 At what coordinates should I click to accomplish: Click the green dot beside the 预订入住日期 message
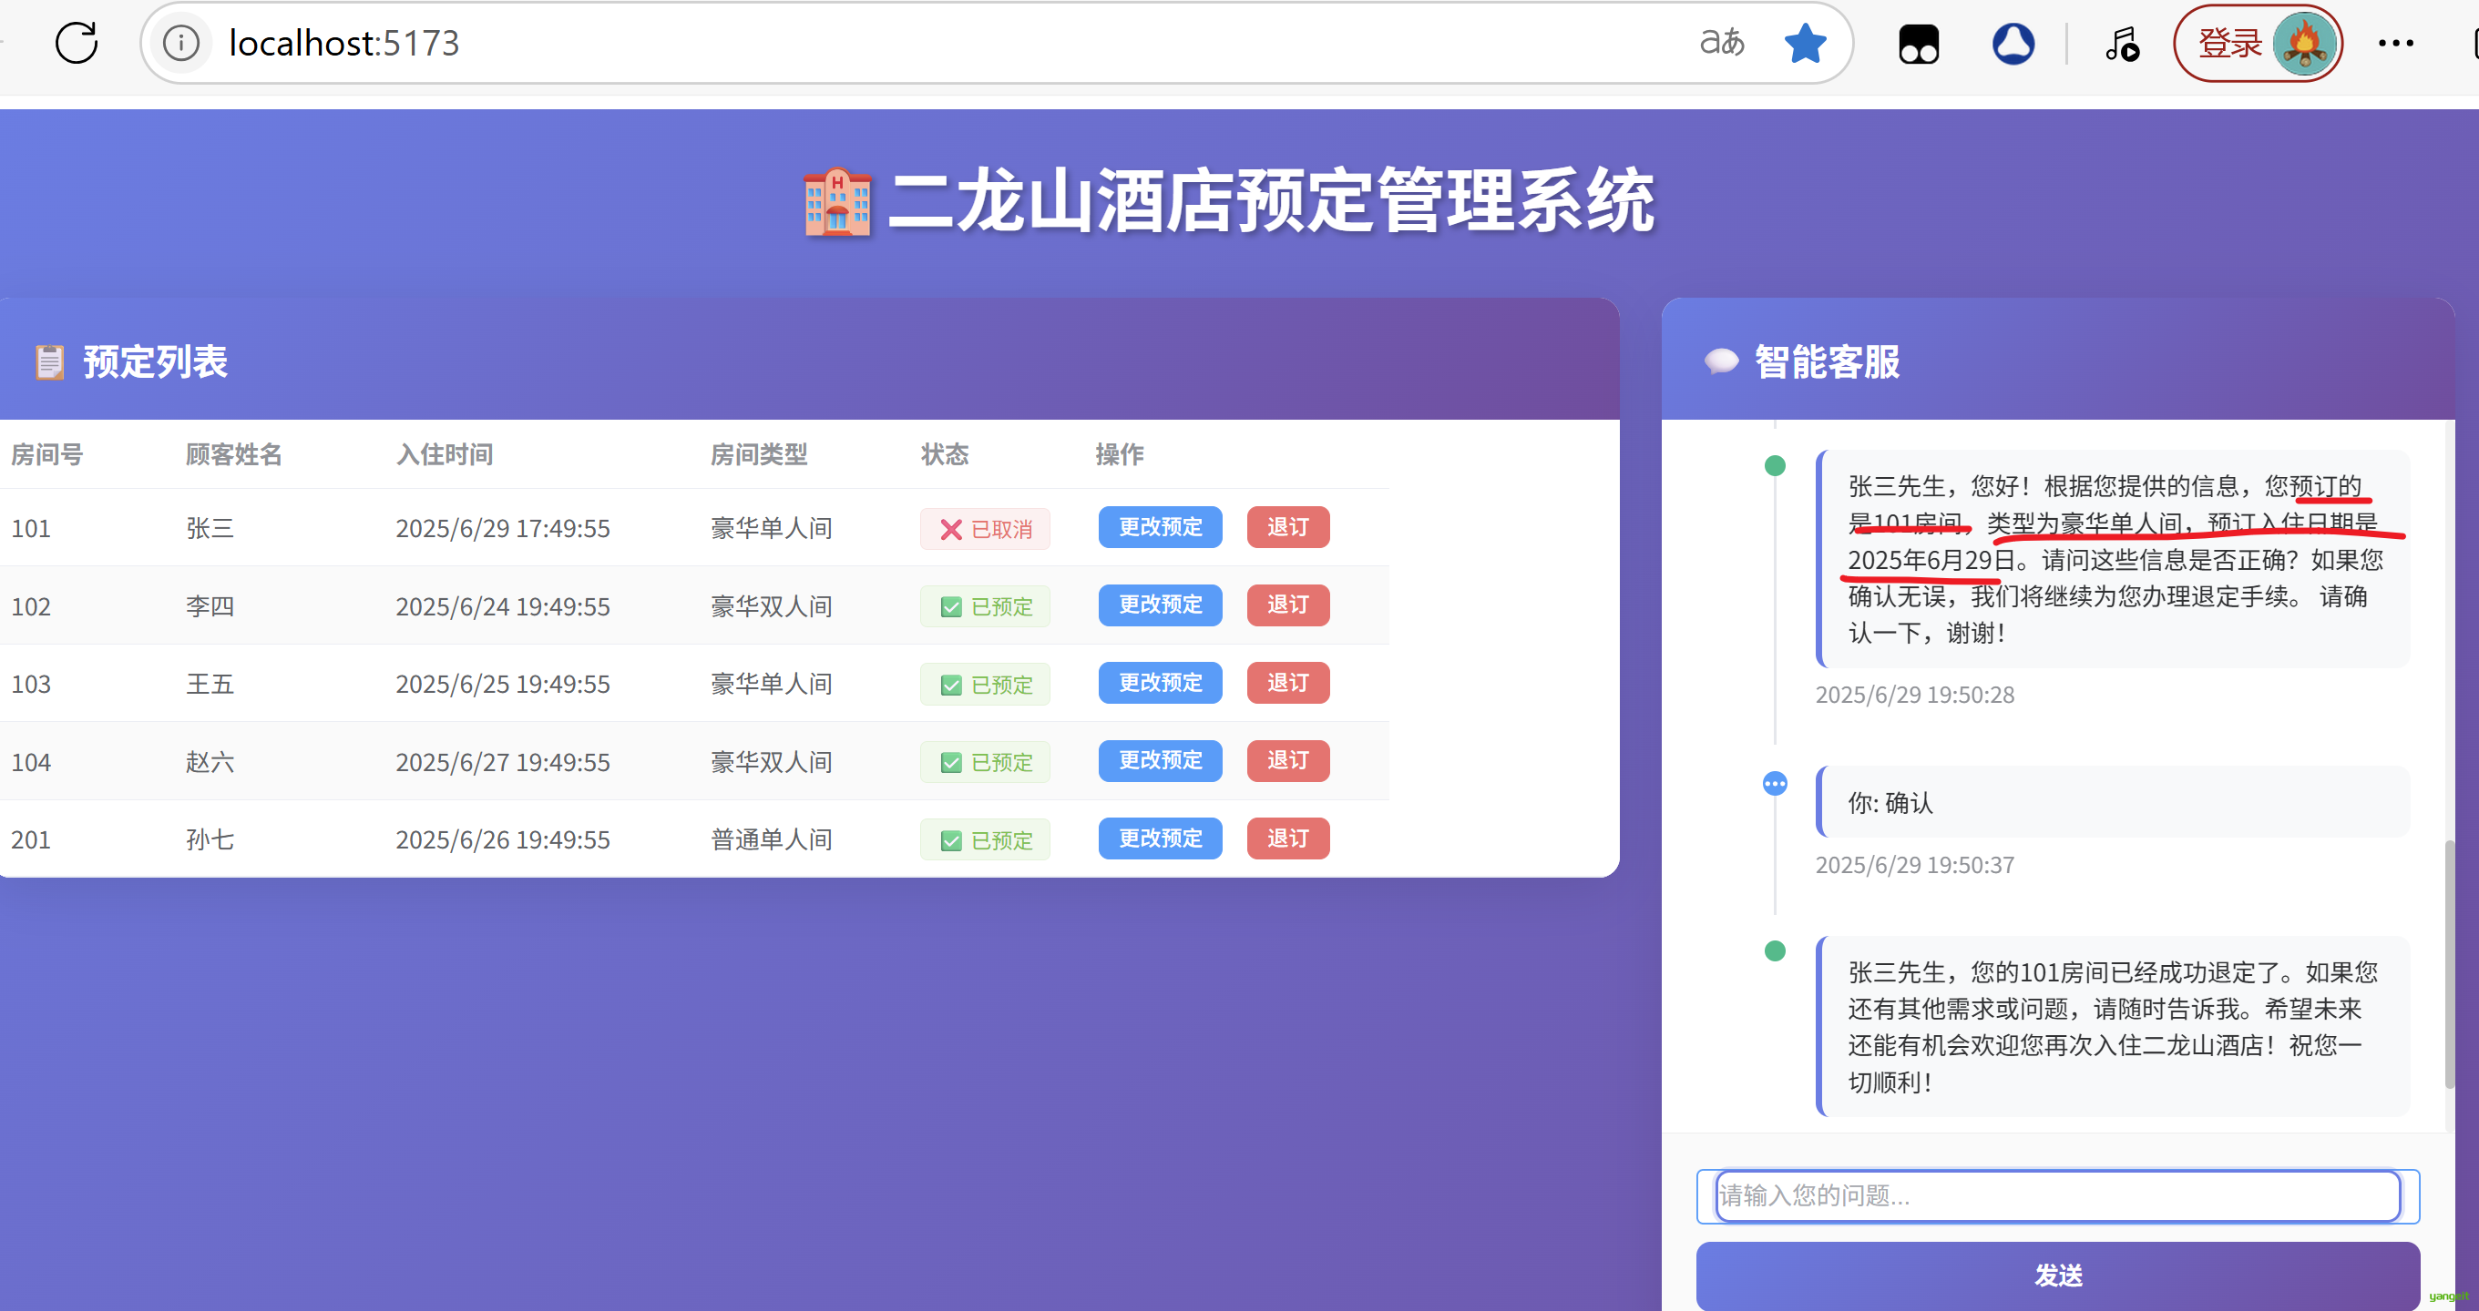point(1775,465)
